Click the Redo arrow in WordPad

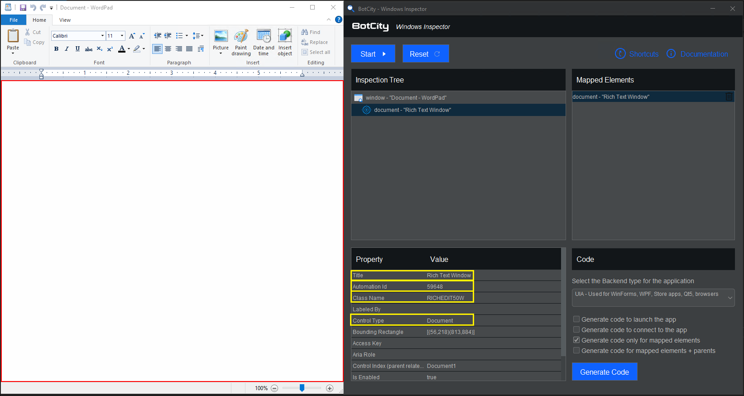tap(43, 8)
